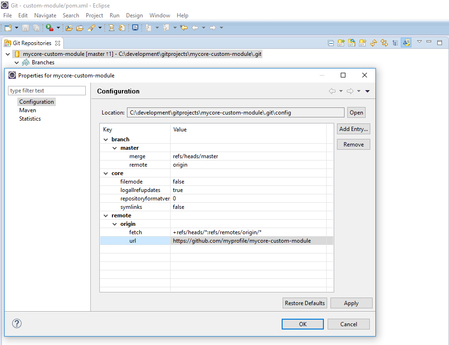Click the scroll-shaped toolbar icon left of the file icon

[x=112, y=28]
